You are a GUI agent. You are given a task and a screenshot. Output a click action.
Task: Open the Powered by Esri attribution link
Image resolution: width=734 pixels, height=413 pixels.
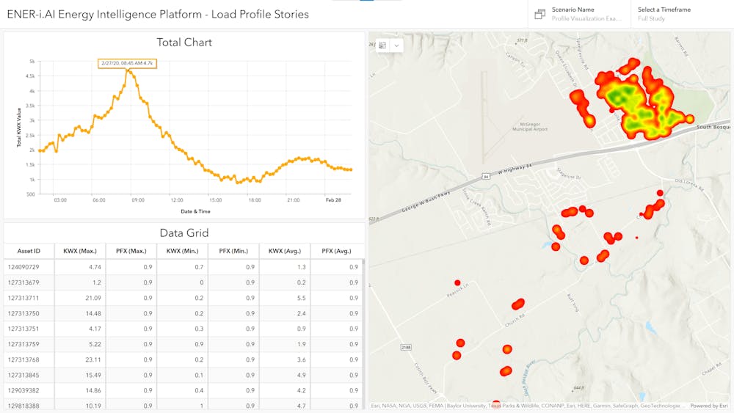pyautogui.click(x=709, y=406)
